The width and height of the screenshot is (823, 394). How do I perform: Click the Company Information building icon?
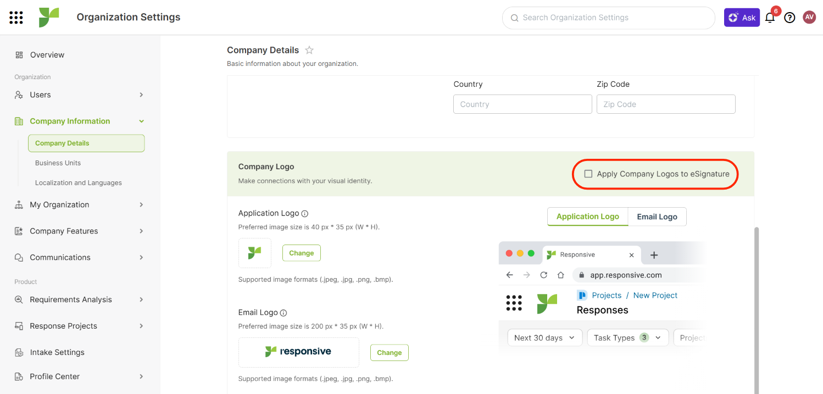point(19,121)
